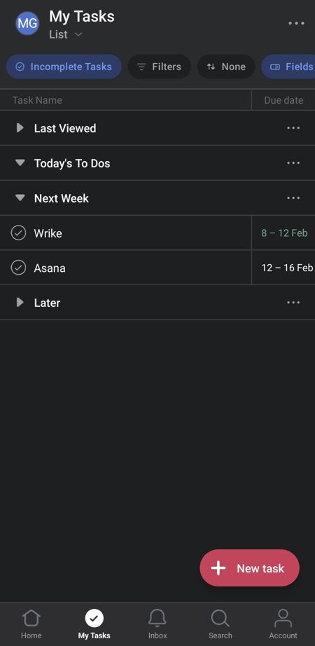This screenshot has width=315, height=646.
Task: Collapse the Next Week section
Action: point(20,198)
